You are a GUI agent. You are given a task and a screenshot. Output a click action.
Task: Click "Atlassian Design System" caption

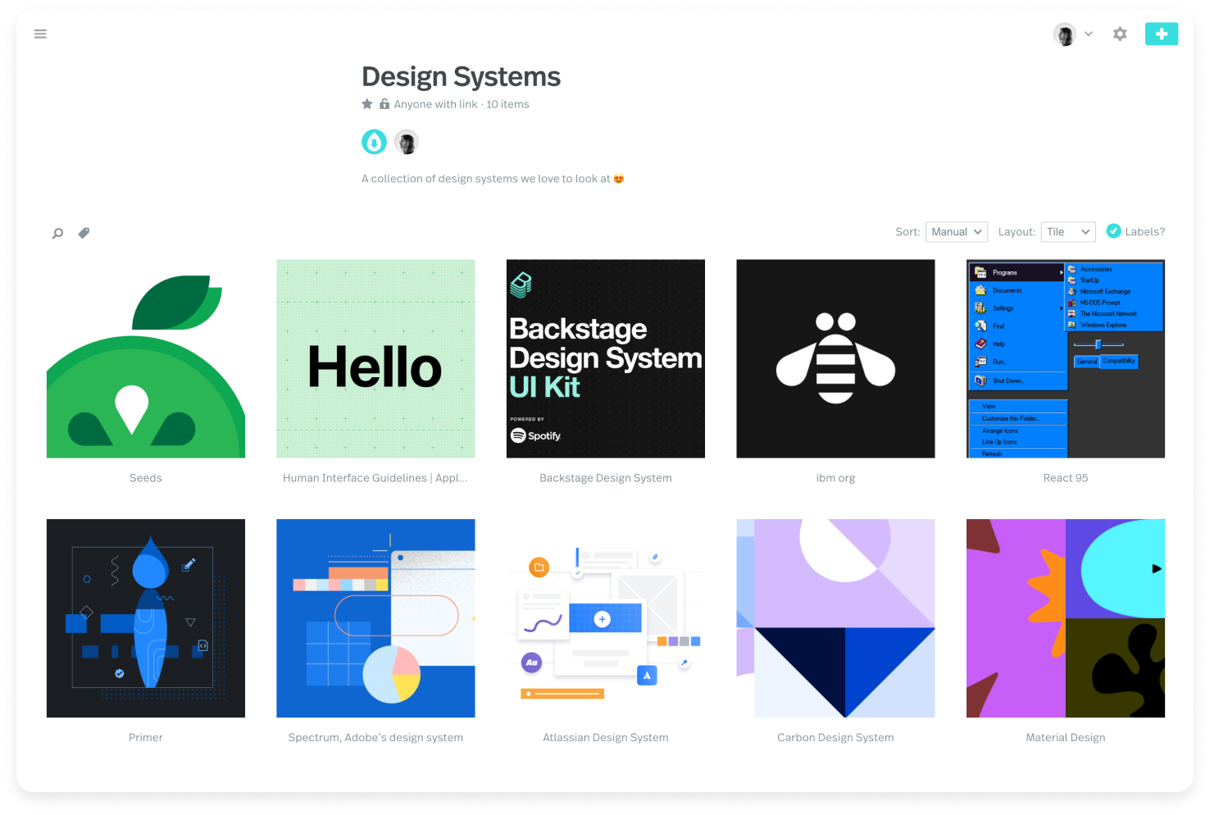point(606,737)
